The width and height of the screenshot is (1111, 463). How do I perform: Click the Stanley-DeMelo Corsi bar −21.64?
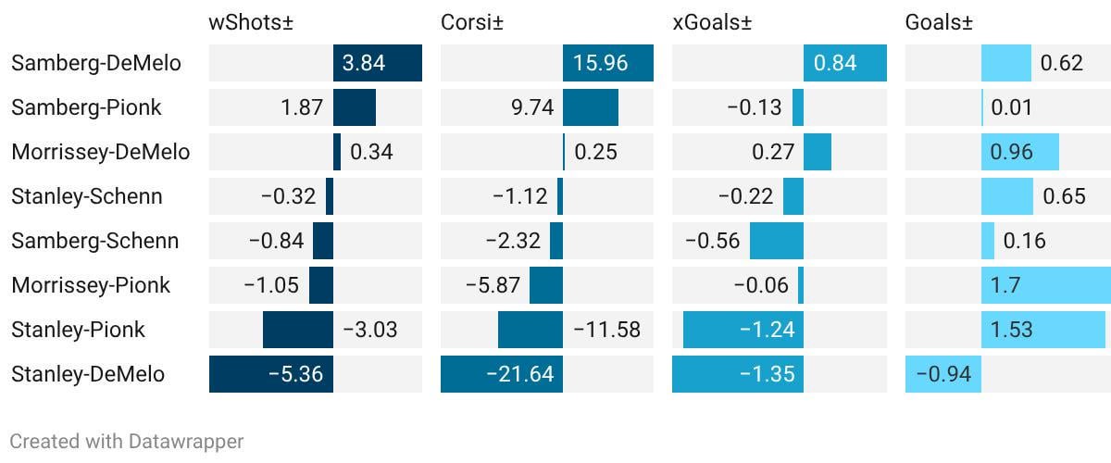[502, 374]
